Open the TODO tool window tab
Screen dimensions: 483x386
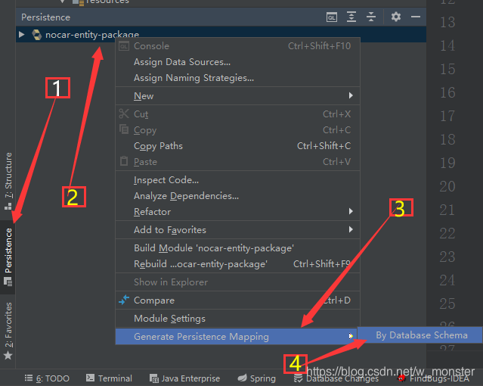pos(47,378)
